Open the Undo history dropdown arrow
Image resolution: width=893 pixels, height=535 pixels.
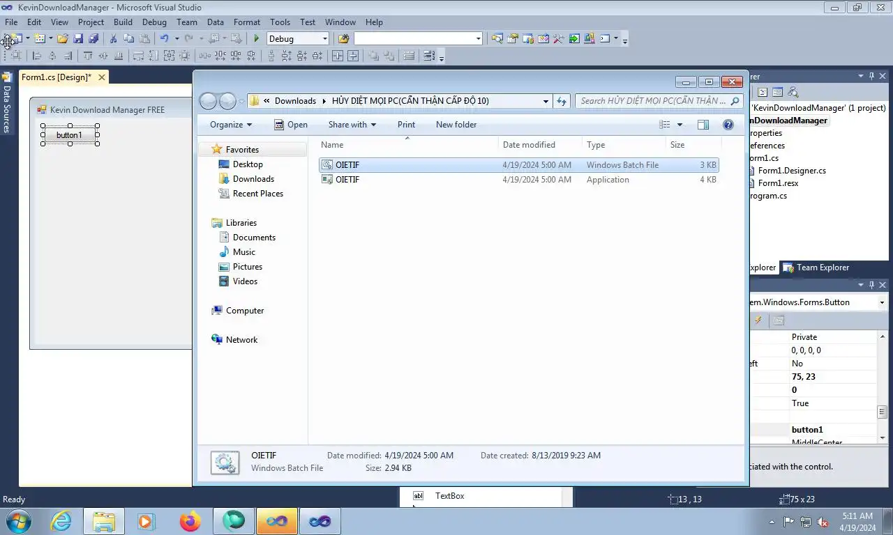tap(176, 39)
